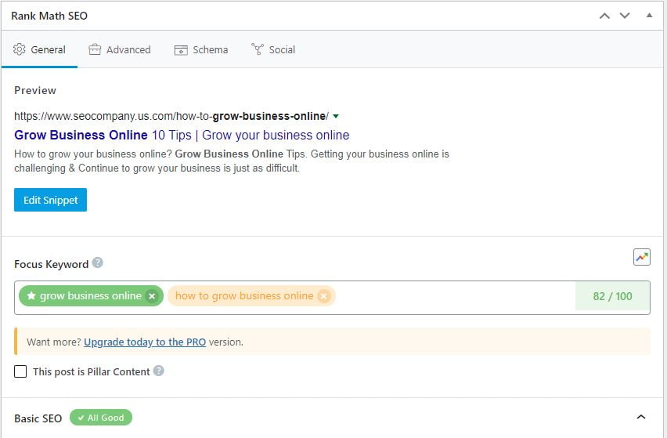This screenshot has width=667, height=438.
Task: Click the Basic SEO heading
Action: click(x=38, y=418)
